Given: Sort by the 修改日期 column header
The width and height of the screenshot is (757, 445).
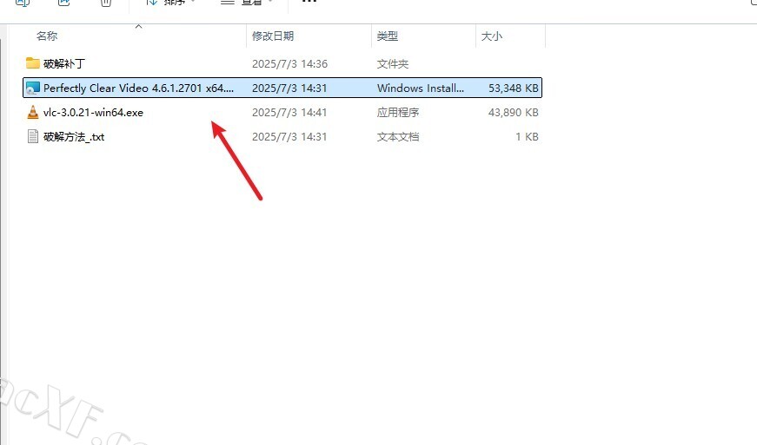Looking at the screenshot, I should click(x=273, y=36).
